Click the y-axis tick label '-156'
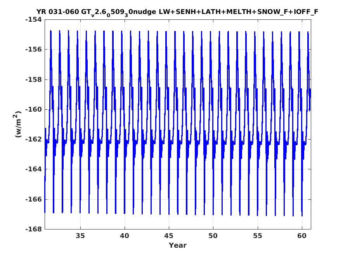 tap(33, 49)
